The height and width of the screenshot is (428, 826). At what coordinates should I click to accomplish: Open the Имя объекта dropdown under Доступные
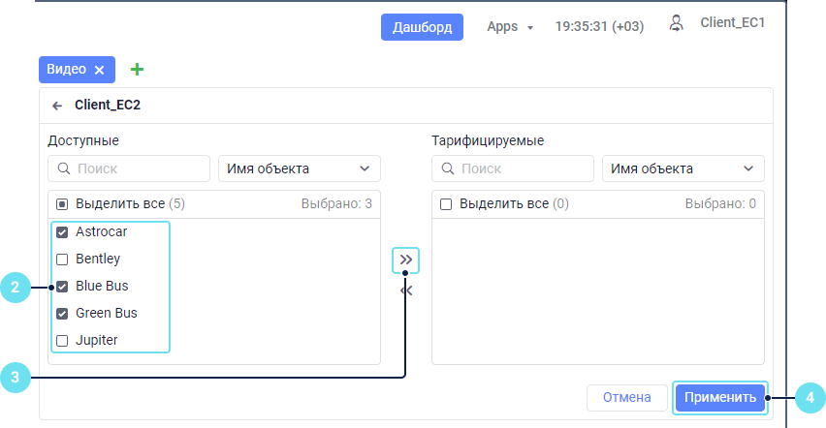(x=299, y=168)
